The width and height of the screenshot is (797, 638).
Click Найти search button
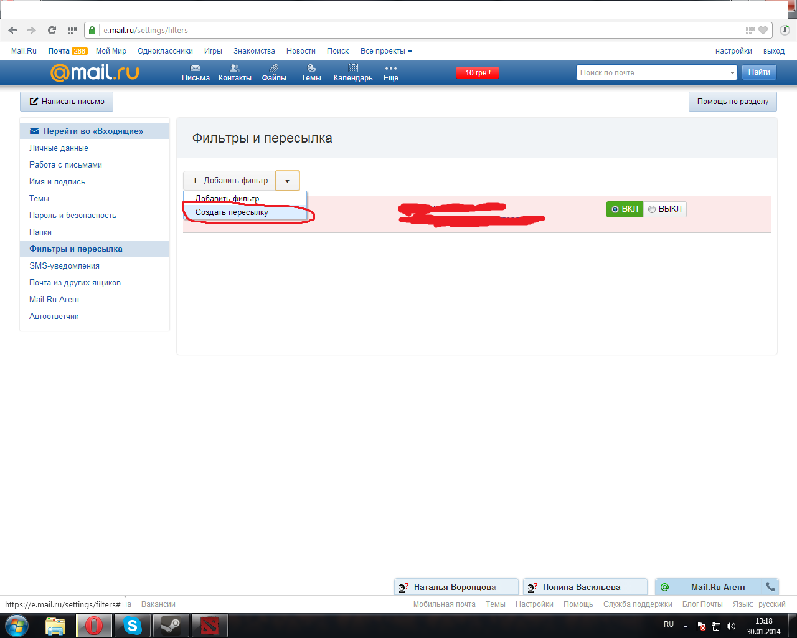coord(759,72)
